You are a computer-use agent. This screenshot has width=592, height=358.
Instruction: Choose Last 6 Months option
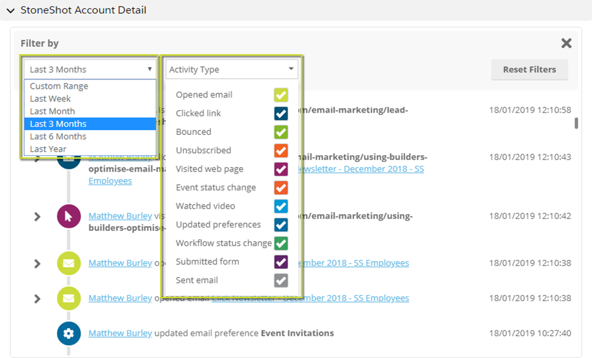[x=90, y=136]
